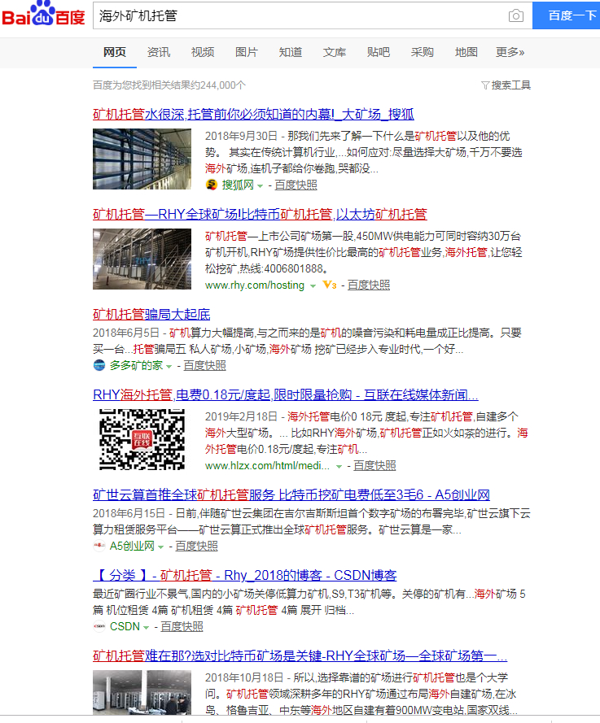This screenshot has height=723, width=600.
Task: Open the QR code thumbnail of 互联在线
Action: tap(142, 439)
